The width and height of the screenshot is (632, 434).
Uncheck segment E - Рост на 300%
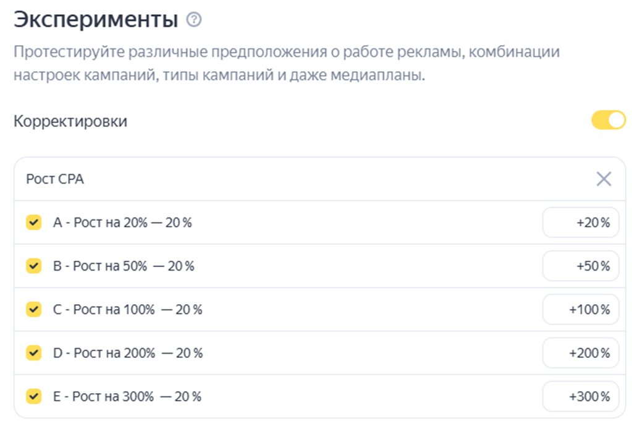click(x=34, y=396)
